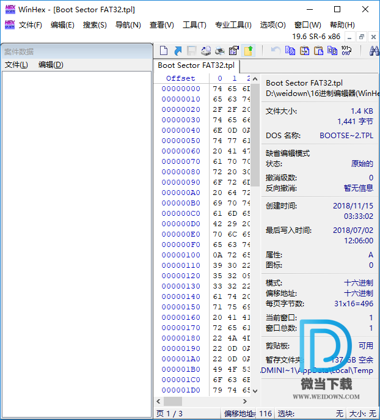This screenshot has width=380, height=420.
Task: Open a file using the blue arrow icon
Action: click(177, 51)
